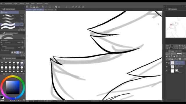Click the New file icon in the command bar
Viewport: 186px width, 104px height.
tap(31, 7)
